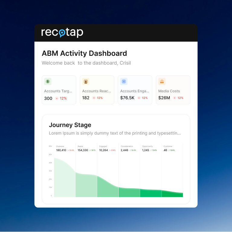This screenshot has height=232, width=232.
Task: Click the 180,410 Unaware count
Action: click(x=61, y=150)
